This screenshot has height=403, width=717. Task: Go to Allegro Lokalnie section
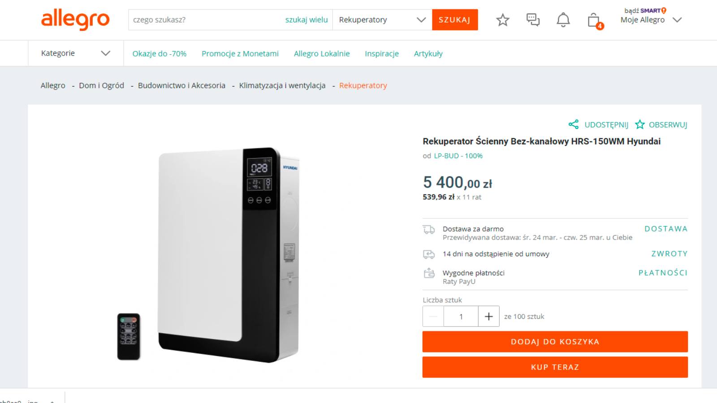[x=321, y=54]
